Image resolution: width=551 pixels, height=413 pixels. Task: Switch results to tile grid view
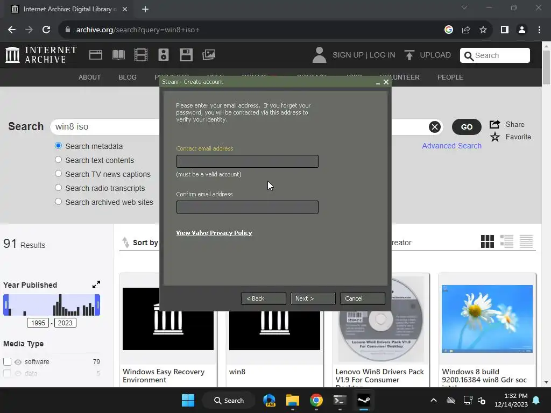click(x=488, y=241)
